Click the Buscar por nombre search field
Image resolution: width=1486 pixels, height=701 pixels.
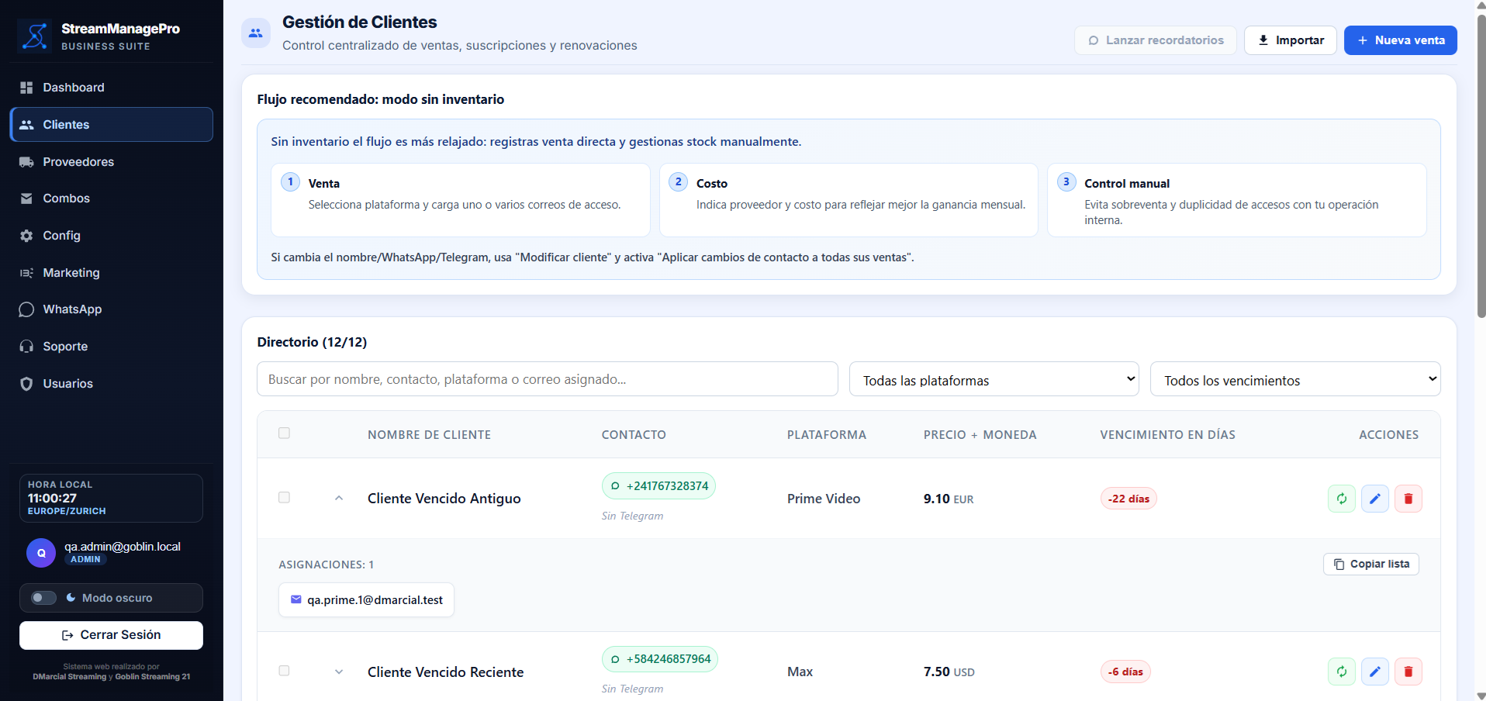[x=548, y=379]
